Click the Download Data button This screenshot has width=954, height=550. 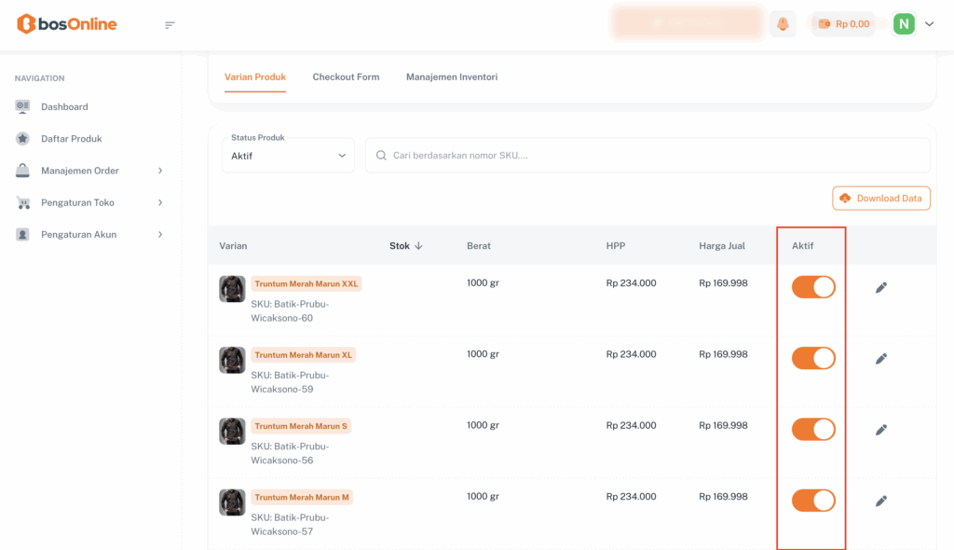click(x=880, y=199)
